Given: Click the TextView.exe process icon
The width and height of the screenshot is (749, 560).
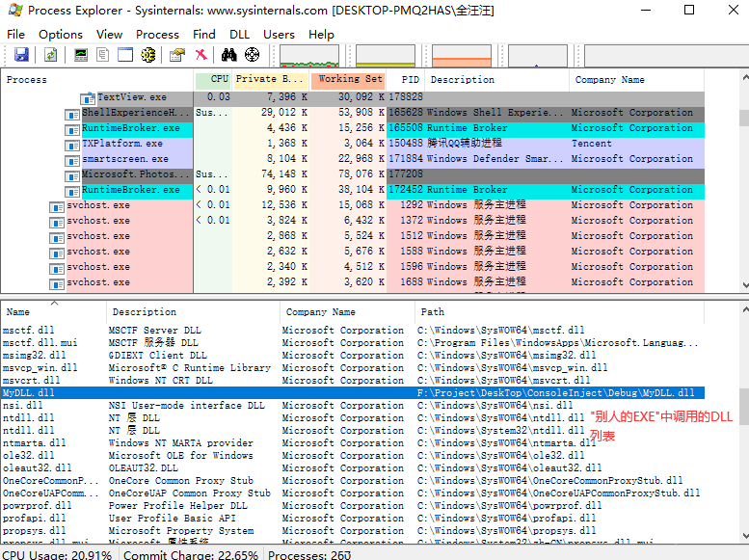Looking at the screenshot, I should pos(88,98).
